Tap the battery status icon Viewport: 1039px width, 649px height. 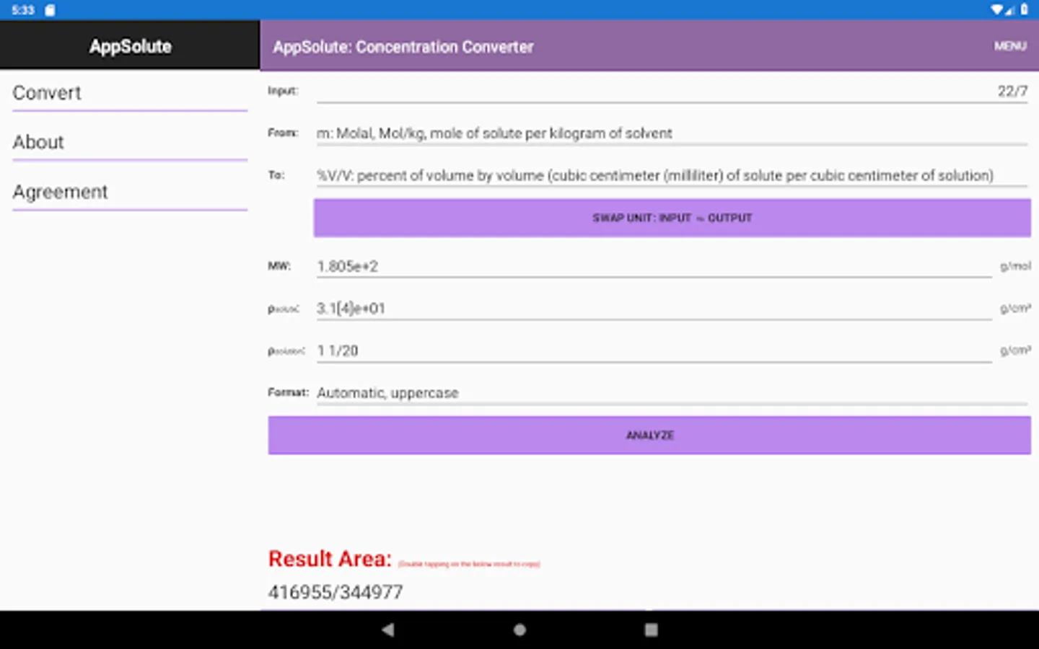[x=1024, y=9]
